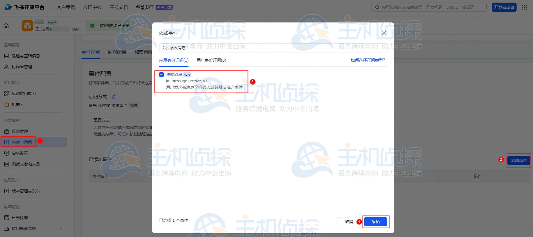This screenshot has height=237, width=533.
Task: Open the 如何选择订阅类型? link
Action: click(368, 60)
